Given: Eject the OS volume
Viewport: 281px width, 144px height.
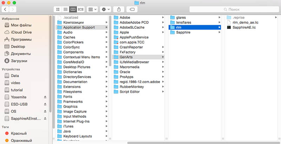Looking at the screenshot, I should tap(45, 111).
